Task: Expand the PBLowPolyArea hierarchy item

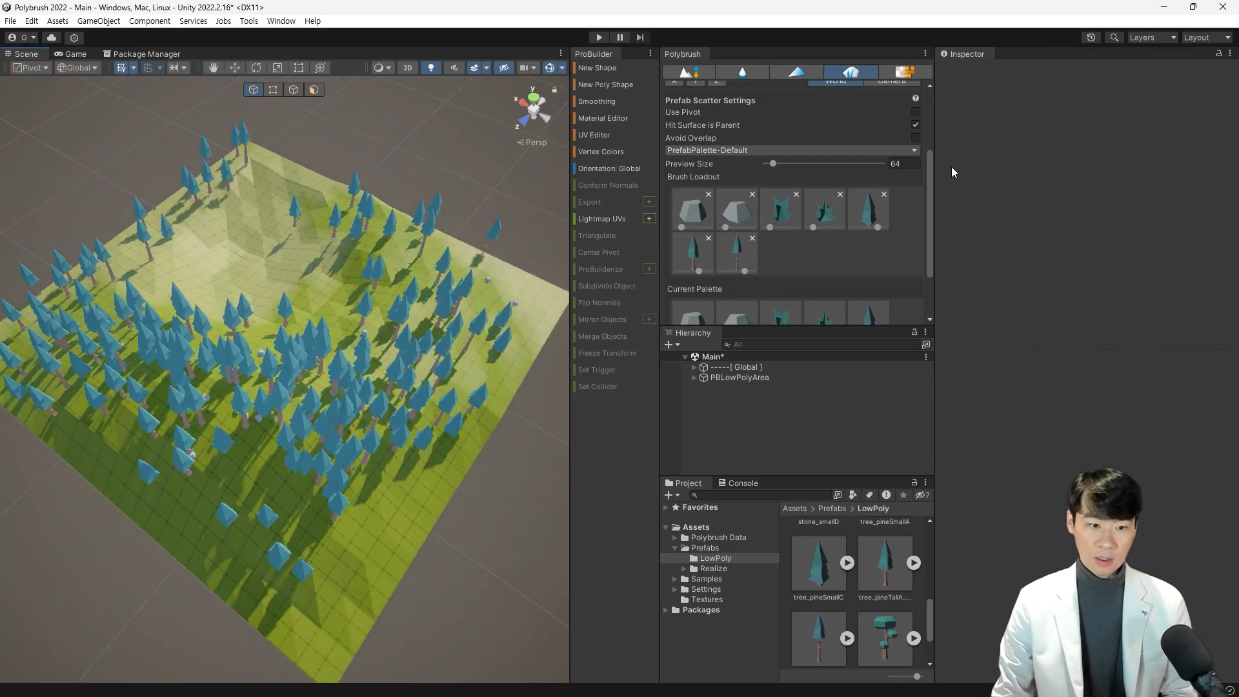Action: pyautogui.click(x=694, y=378)
